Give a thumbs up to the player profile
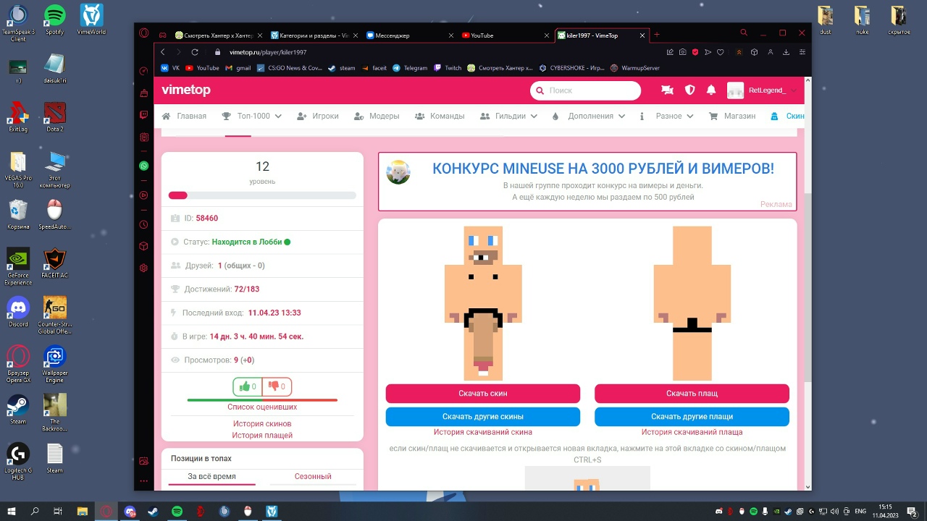 [x=246, y=386]
